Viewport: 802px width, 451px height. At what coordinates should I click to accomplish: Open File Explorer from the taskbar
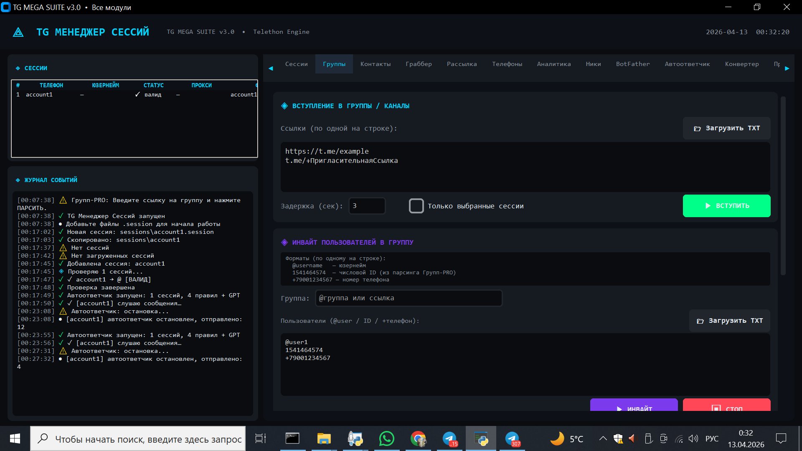click(x=324, y=439)
